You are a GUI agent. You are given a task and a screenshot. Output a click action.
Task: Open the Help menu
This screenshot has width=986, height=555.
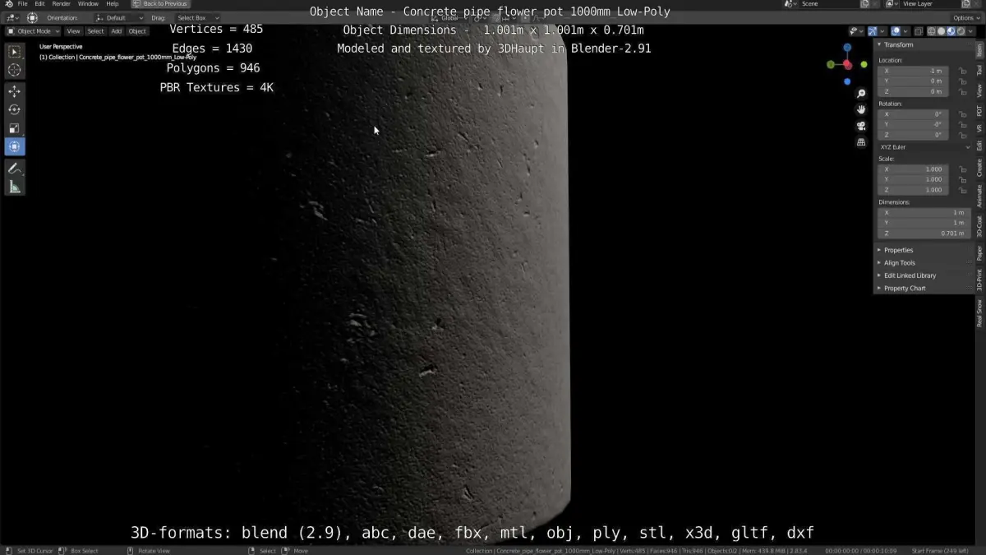point(113,4)
